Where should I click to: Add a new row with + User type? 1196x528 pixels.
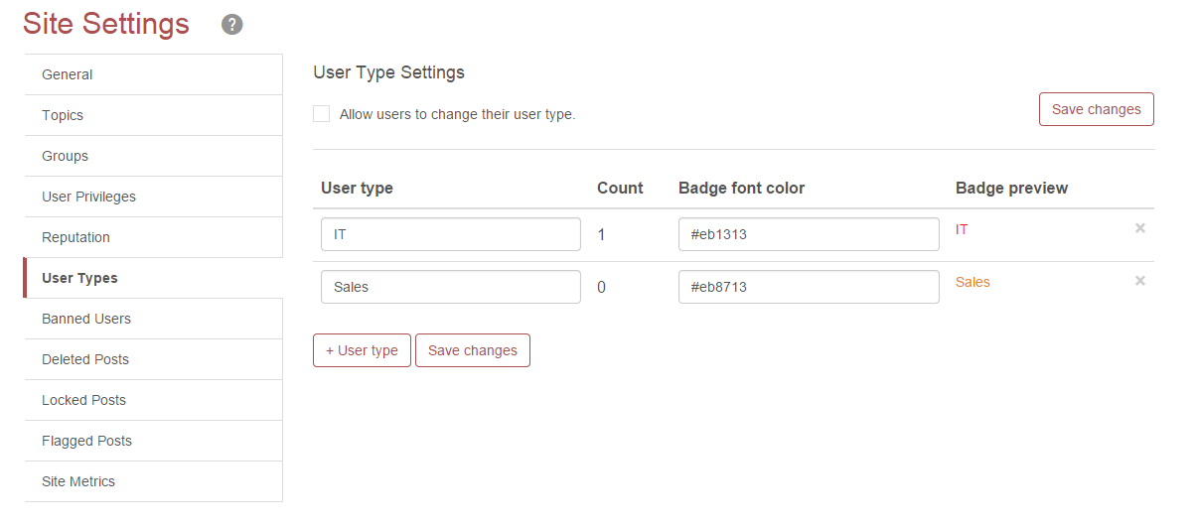pos(362,350)
